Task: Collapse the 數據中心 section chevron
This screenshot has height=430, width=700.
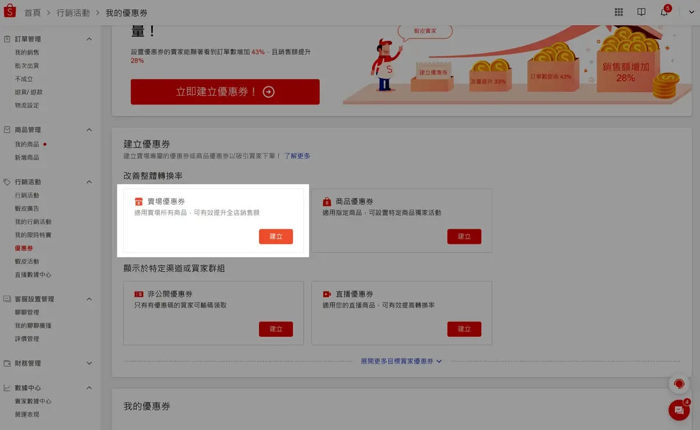Action: tap(89, 388)
